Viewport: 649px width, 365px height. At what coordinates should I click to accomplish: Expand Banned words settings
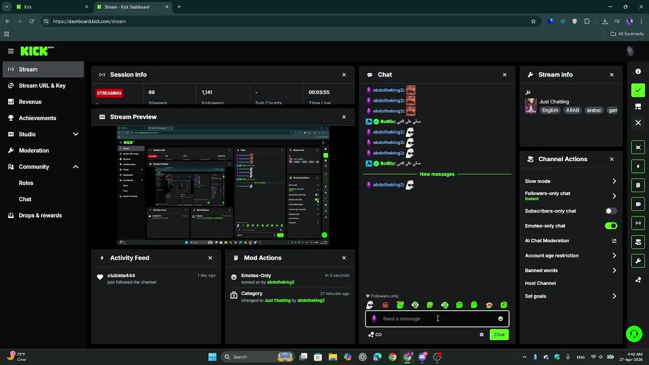point(614,270)
